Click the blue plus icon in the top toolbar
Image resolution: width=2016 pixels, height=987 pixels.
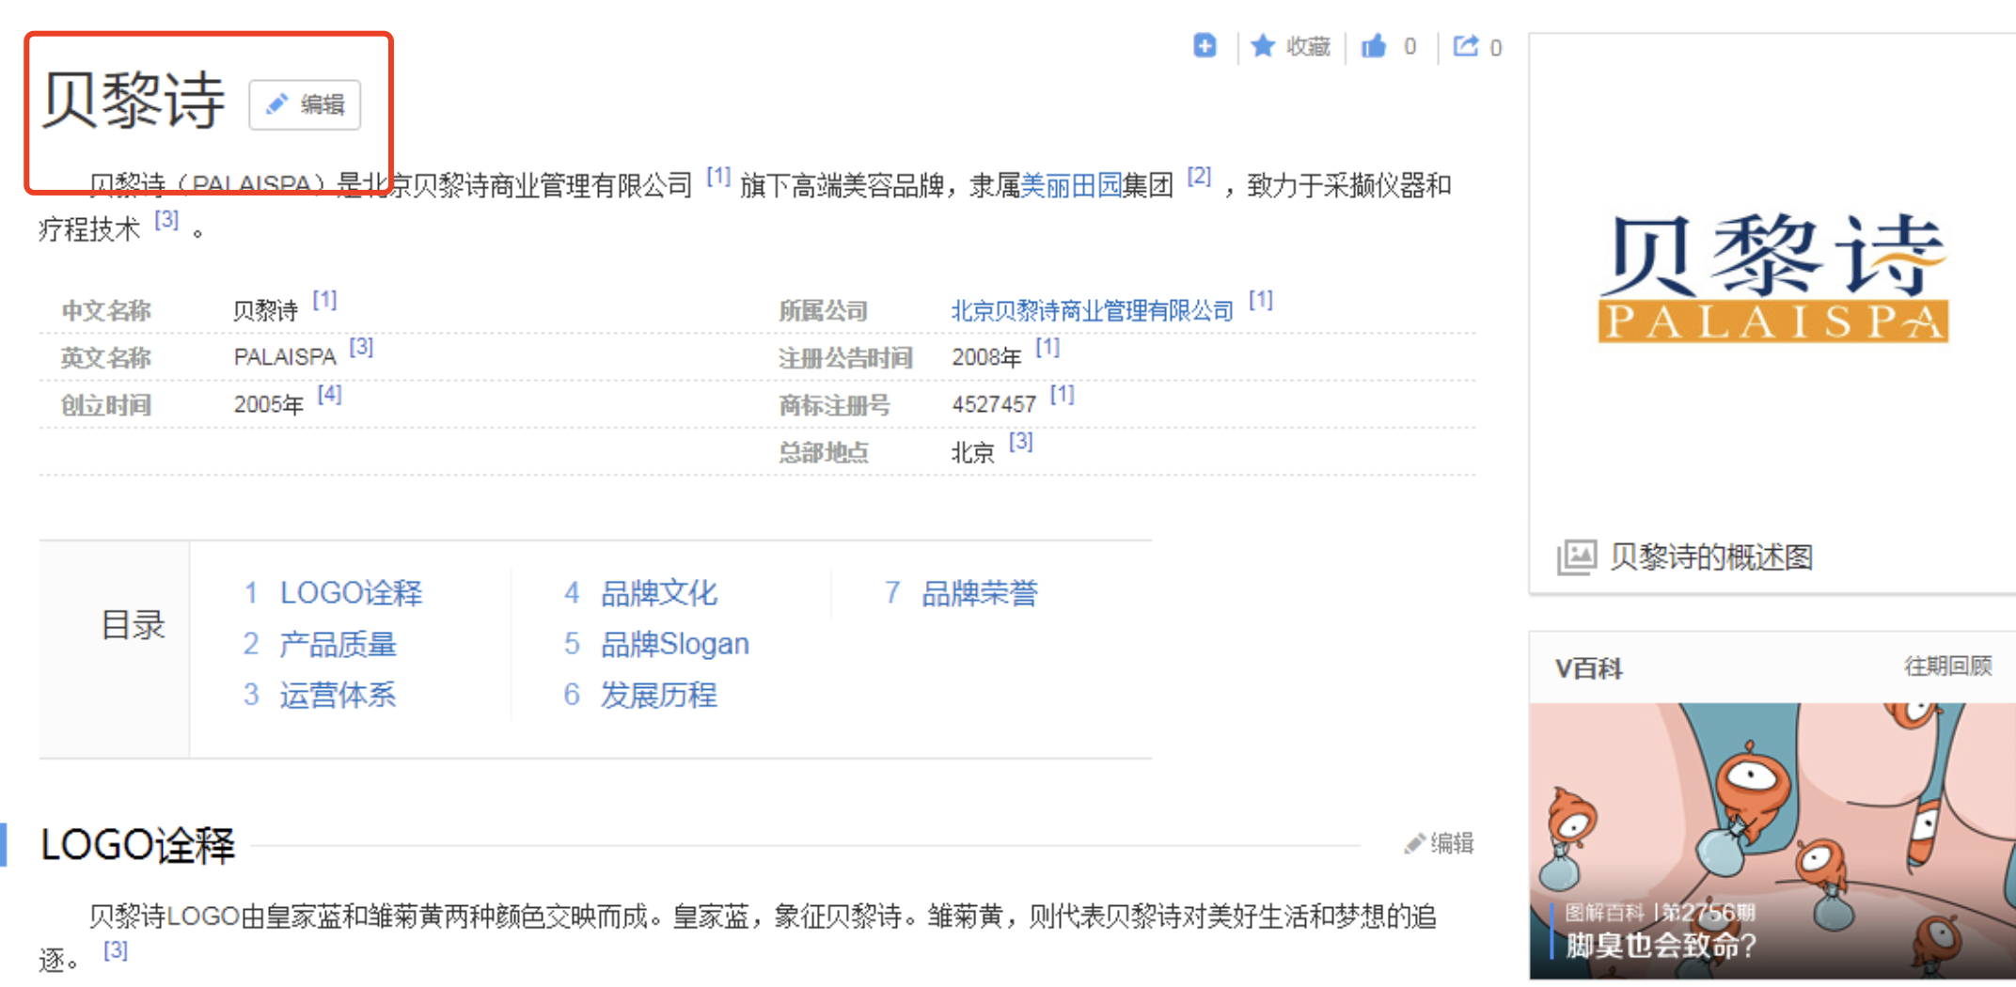click(x=1205, y=45)
